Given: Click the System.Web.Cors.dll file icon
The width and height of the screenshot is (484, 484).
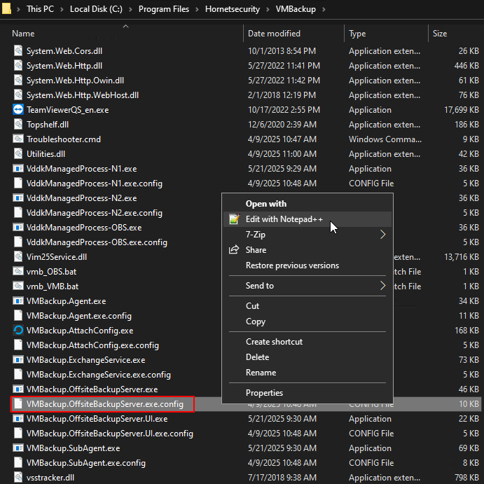Looking at the screenshot, I should 18,51.
